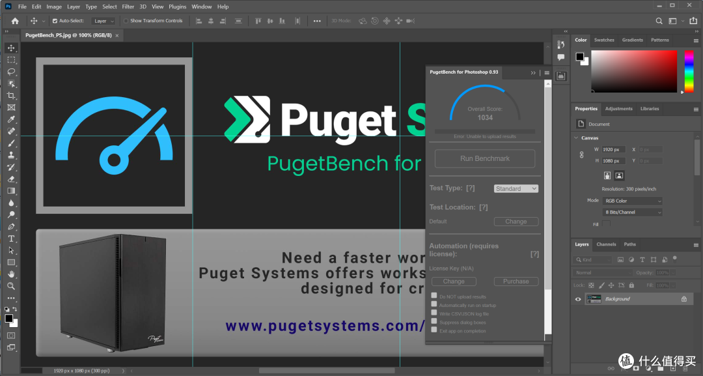Viewport: 703px width, 376px height.
Task: Select the Clone Stamp tool
Action: pos(11,155)
